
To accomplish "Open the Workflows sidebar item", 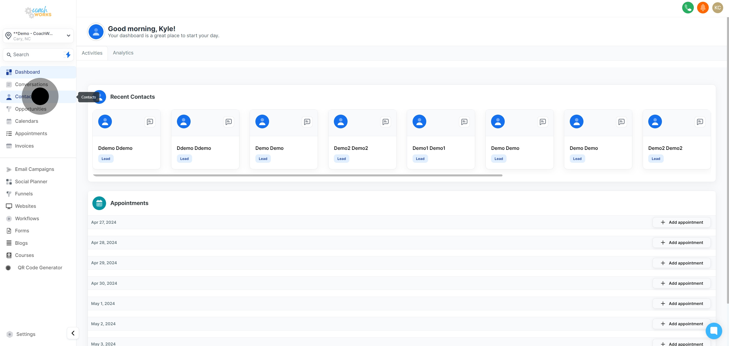I will tap(27, 218).
